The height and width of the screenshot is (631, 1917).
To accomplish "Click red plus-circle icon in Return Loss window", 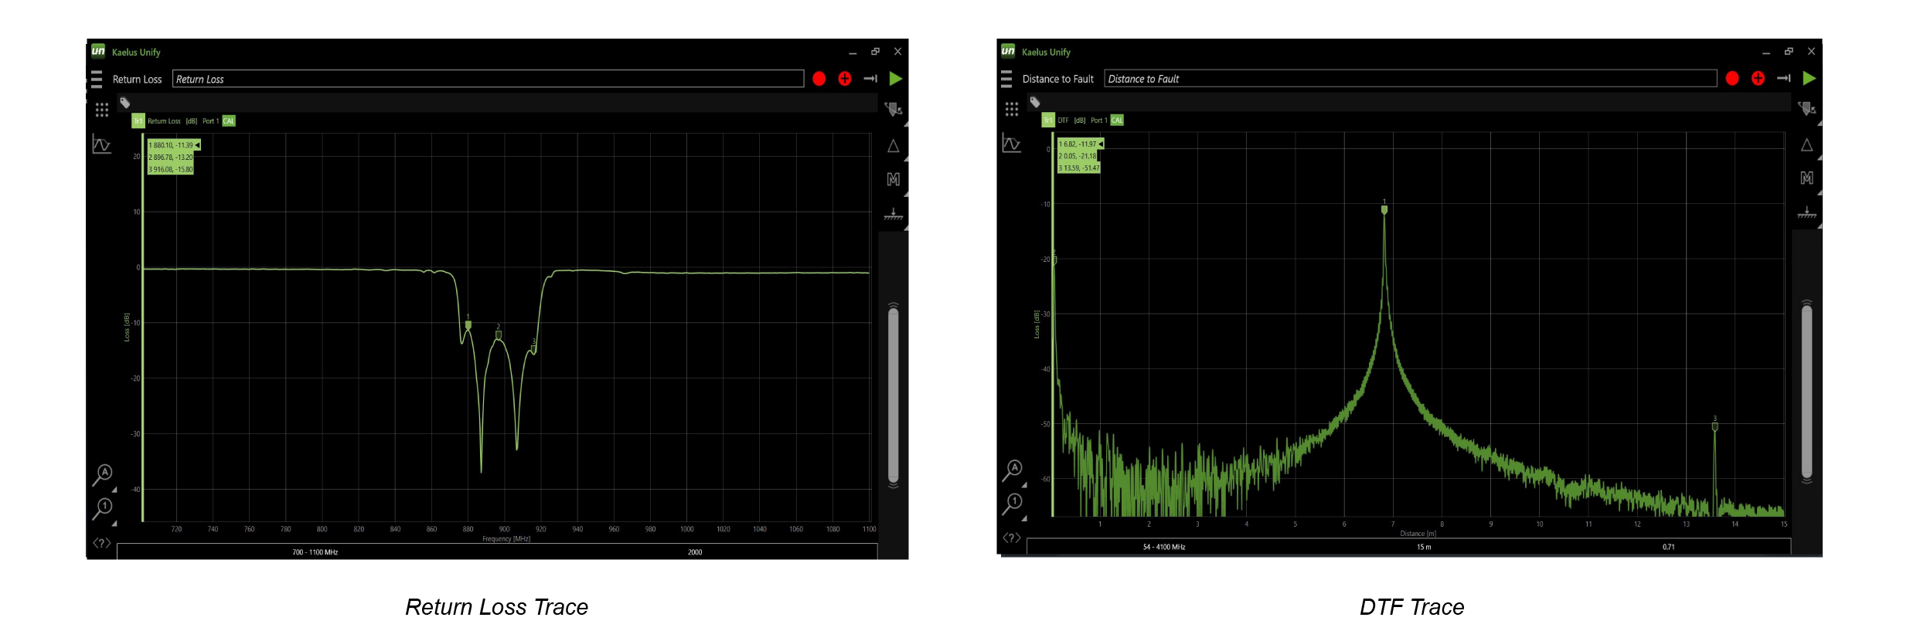I will coord(845,79).
